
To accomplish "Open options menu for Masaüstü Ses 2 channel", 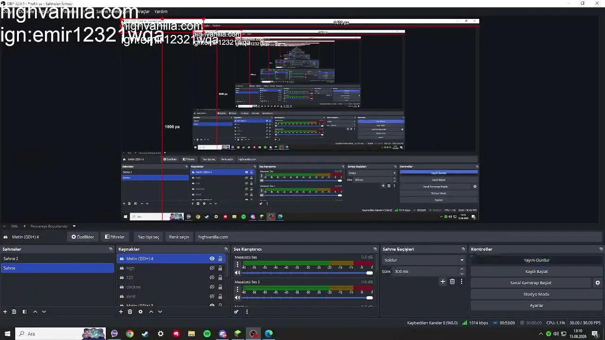I will coord(237,289).
